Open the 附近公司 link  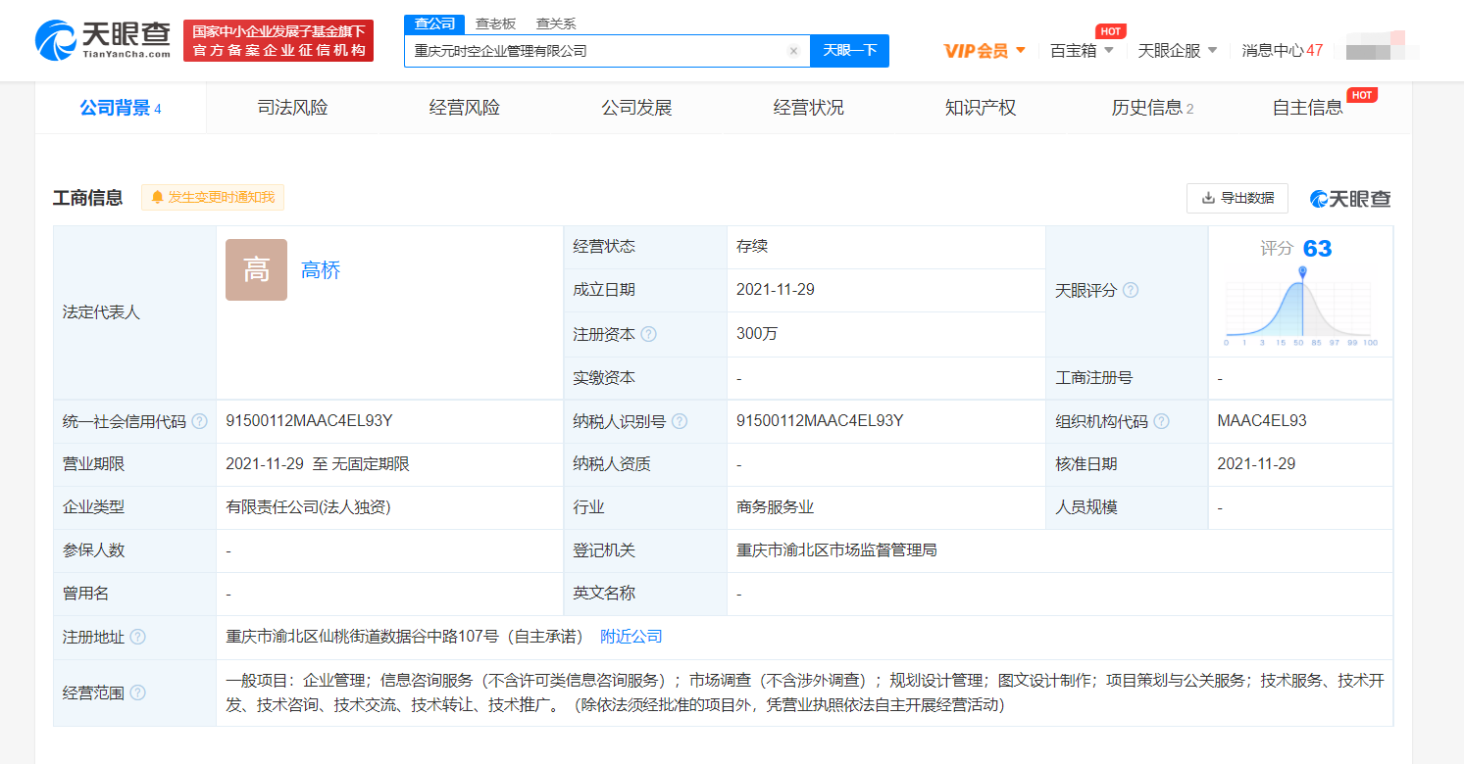click(x=631, y=637)
